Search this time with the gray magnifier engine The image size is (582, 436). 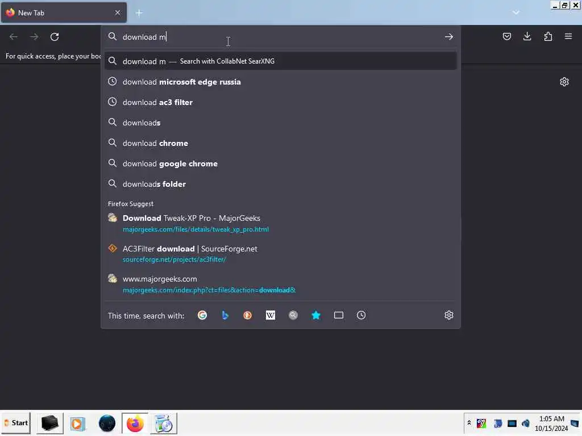click(293, 315)
